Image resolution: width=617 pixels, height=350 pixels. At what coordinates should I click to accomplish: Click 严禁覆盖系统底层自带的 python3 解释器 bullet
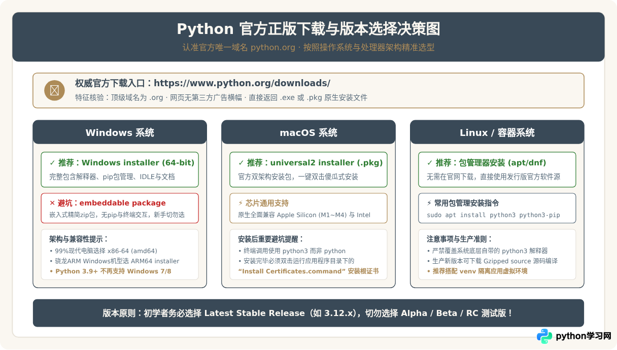click(x=487, y=251)
